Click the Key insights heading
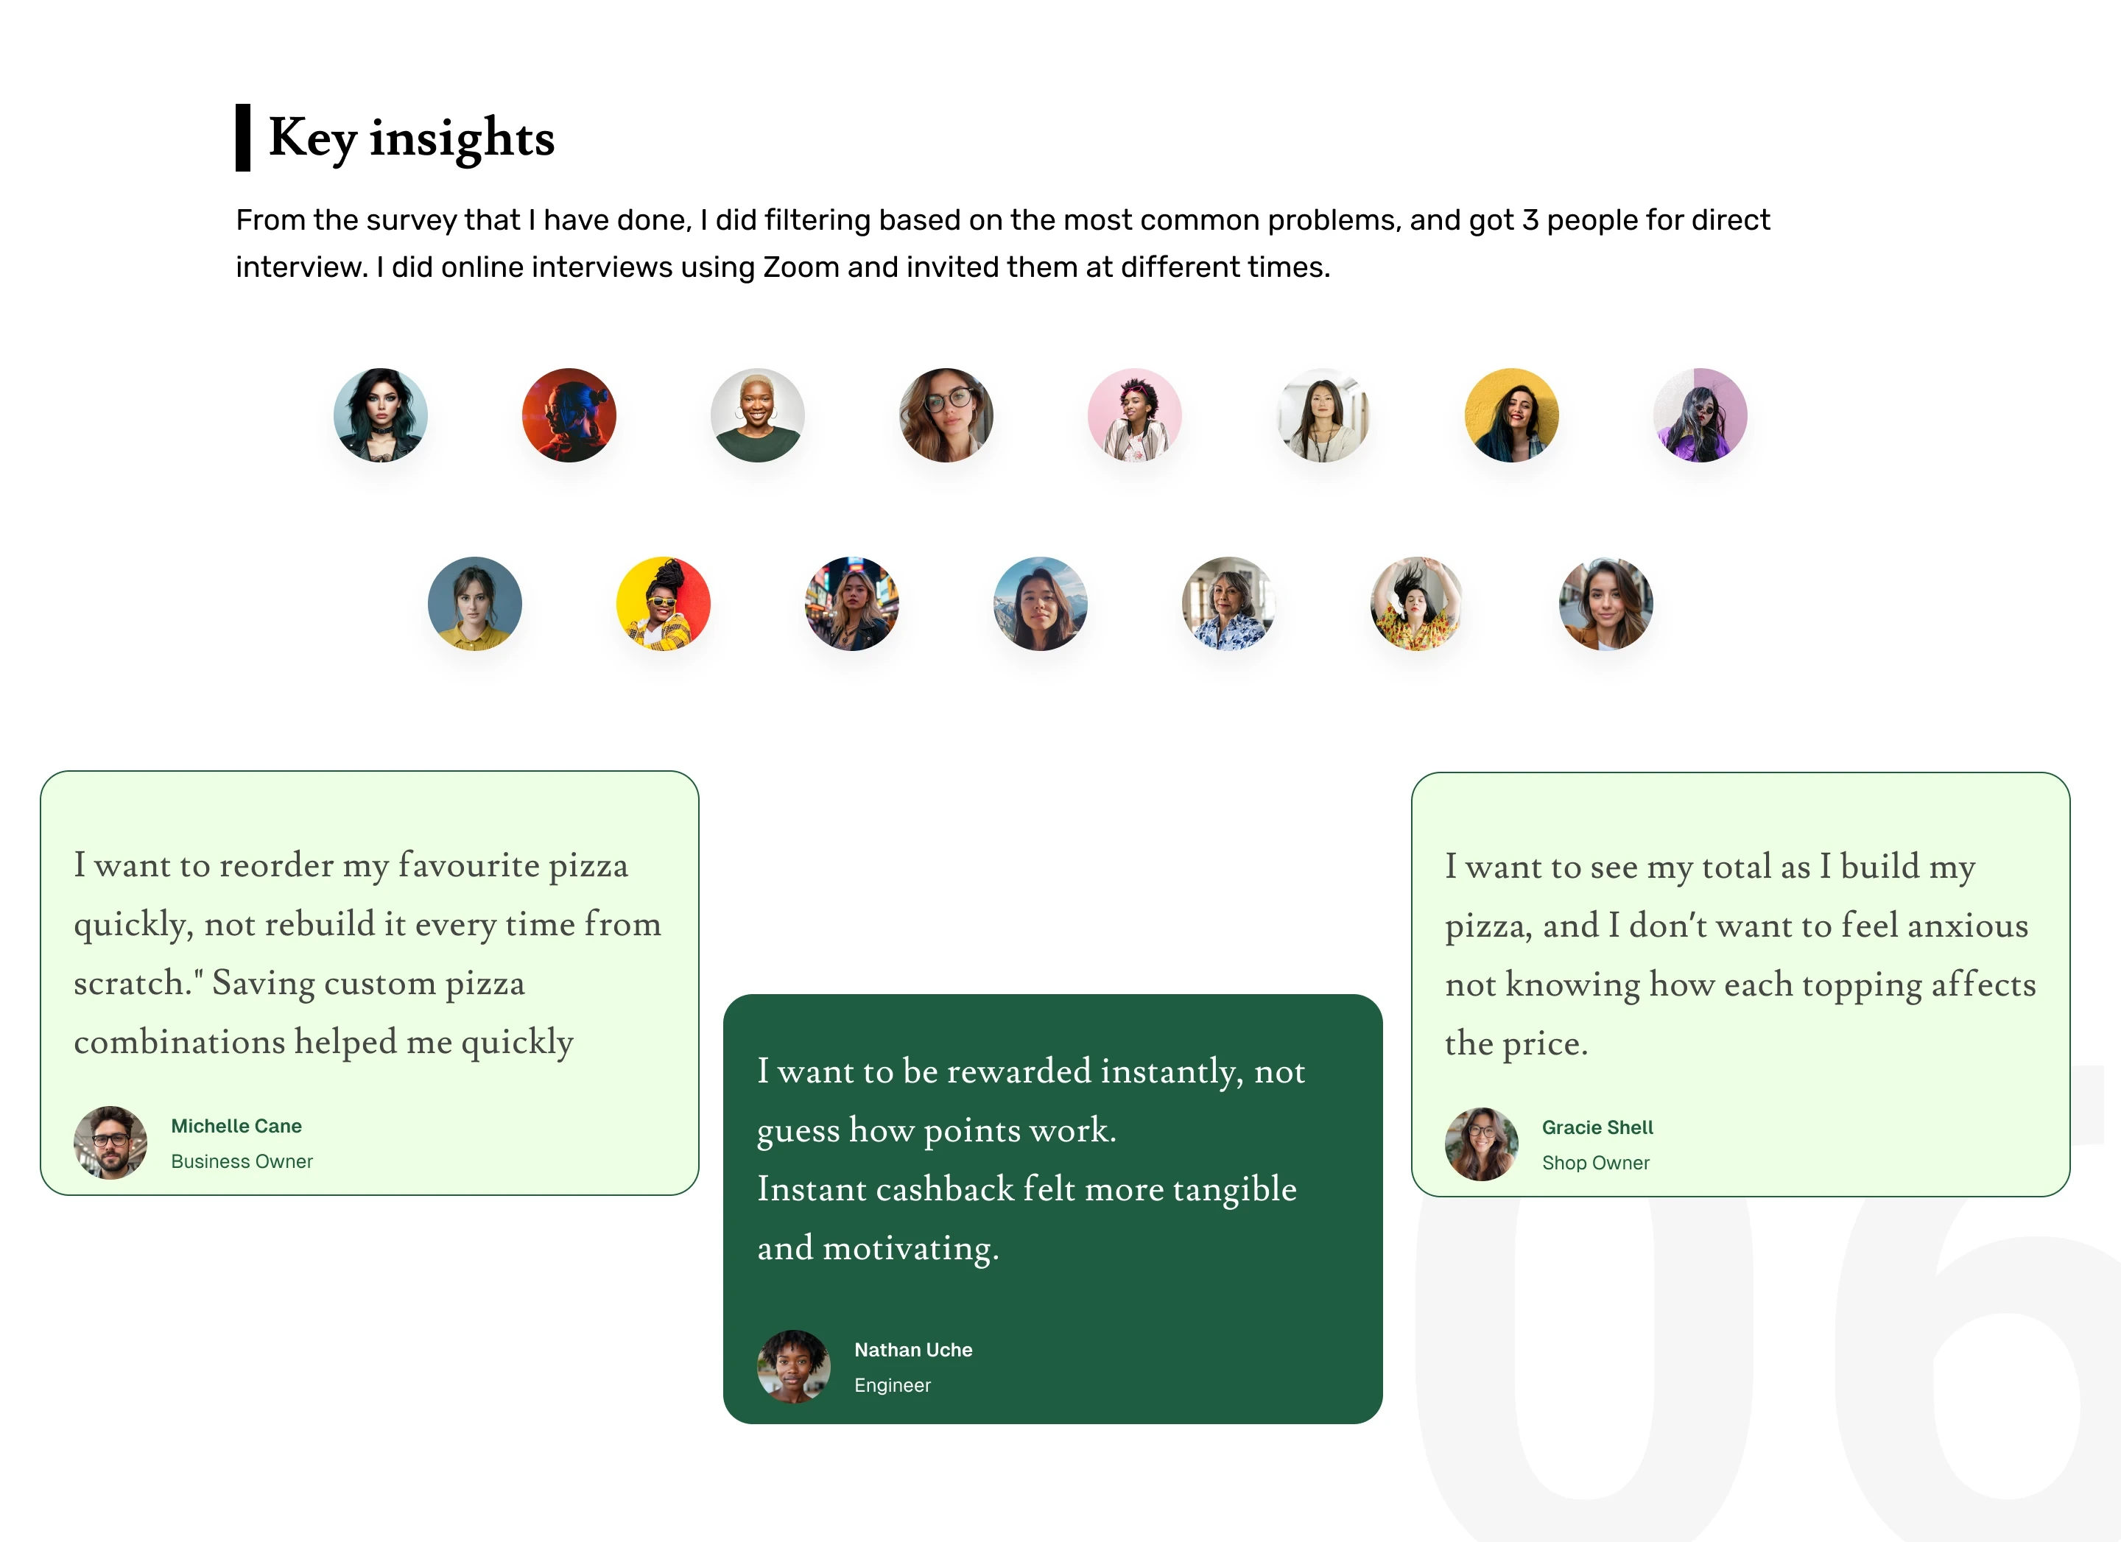Image resolution: width=2121 pixels, height=1542 pixels. coord(410,138)
